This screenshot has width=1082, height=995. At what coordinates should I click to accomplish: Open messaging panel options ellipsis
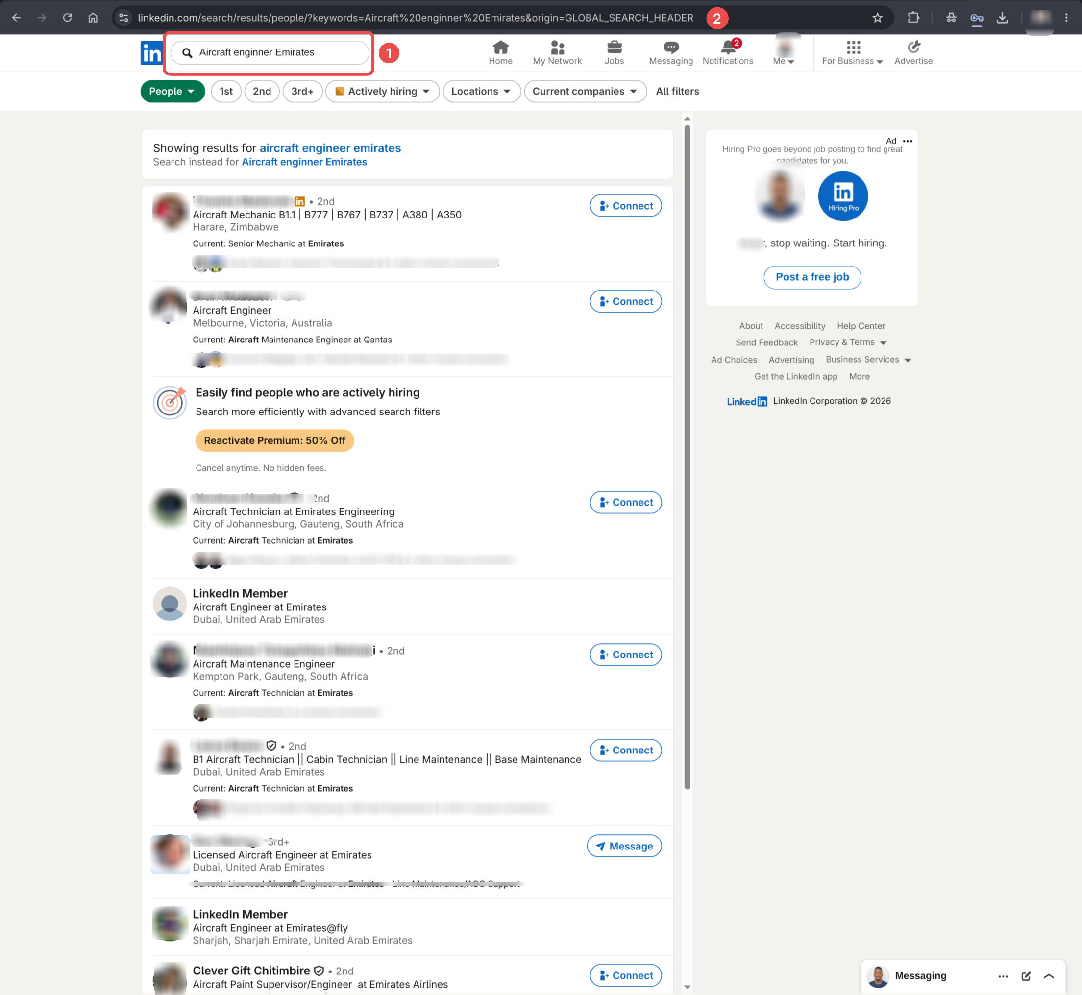[1003, 976]
